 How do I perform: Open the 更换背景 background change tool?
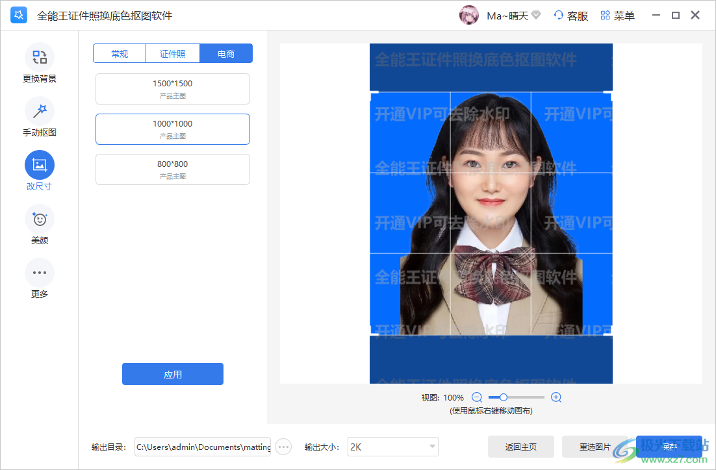tap(39, 63)
